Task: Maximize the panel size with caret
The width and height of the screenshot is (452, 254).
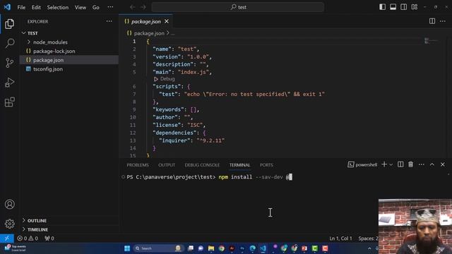Action: pyautogui.click(x=432, y=164)
